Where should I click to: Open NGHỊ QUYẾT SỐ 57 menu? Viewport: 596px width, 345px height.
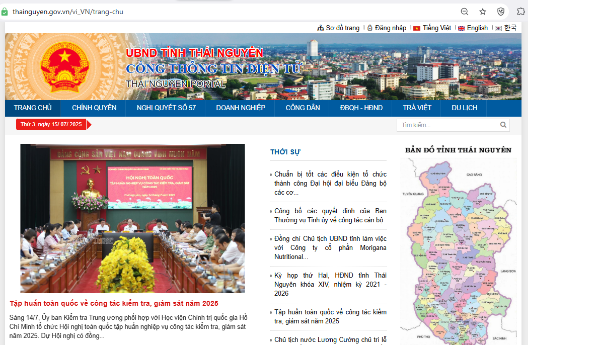166,108
